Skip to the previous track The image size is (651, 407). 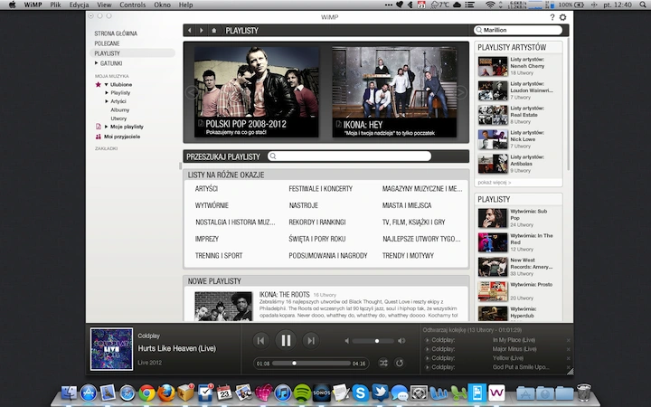pyautogui.click(x=260, y=341)
